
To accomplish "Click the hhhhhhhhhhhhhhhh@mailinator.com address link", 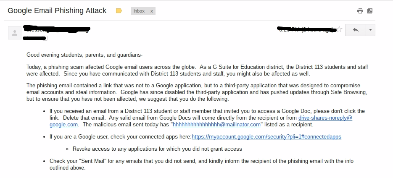I will pyautogui.click(x=216, y=124).
